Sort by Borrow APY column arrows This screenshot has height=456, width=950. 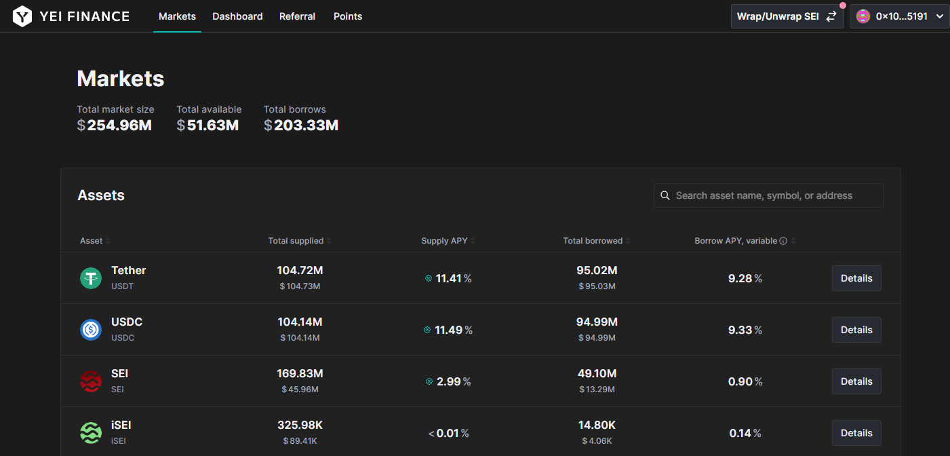[x=793, y=241]
